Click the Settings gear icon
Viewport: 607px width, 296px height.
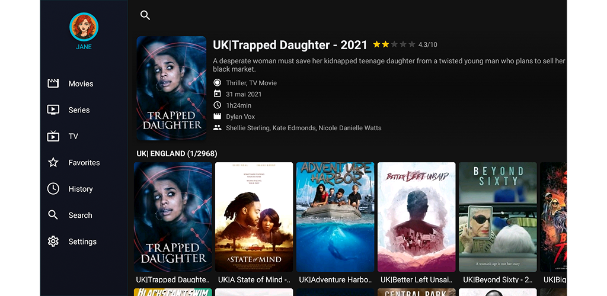[x=53, y=242]
